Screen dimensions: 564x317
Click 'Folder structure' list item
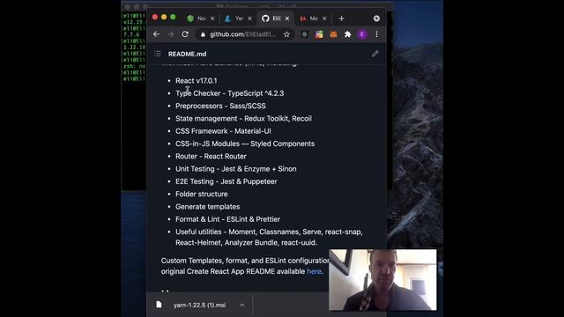click(202, 194)
